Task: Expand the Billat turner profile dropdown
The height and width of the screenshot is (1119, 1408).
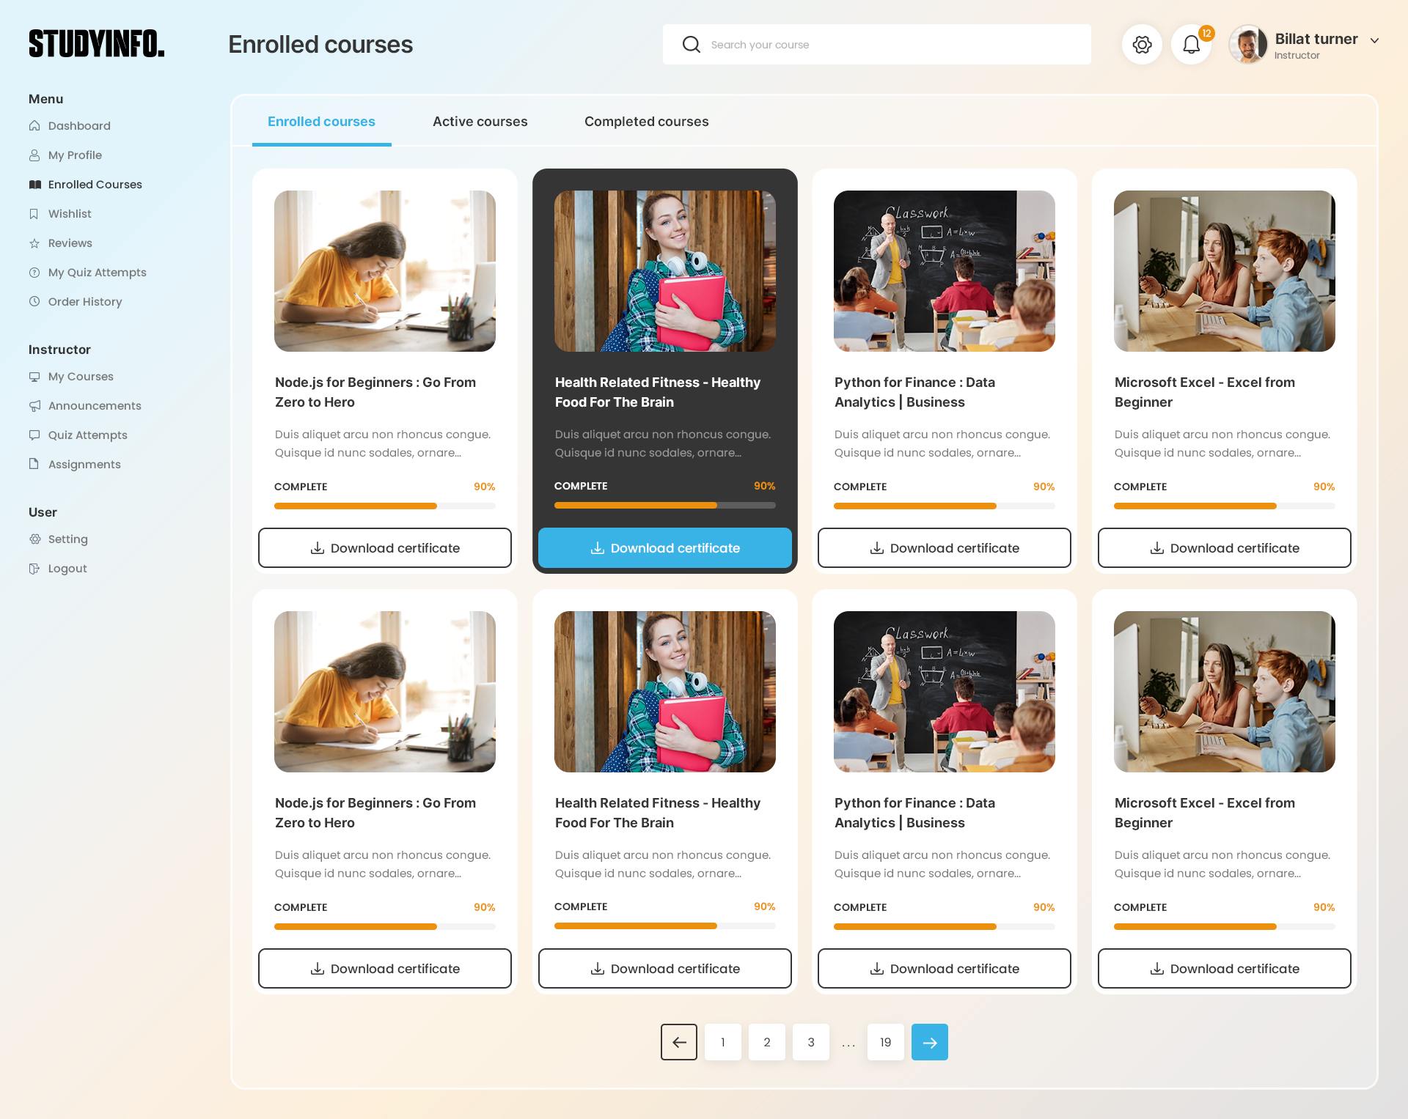Action: (x=1374, y=41)
